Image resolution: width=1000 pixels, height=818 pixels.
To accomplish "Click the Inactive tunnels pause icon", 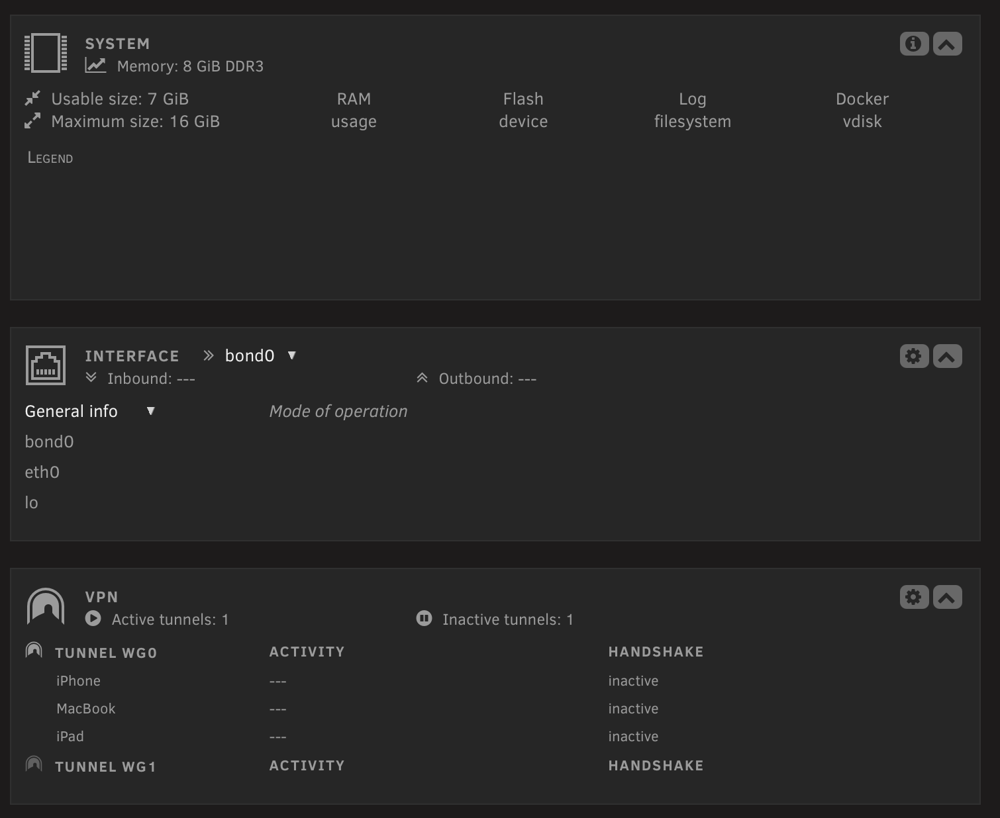I will click(x=424, y=618).
